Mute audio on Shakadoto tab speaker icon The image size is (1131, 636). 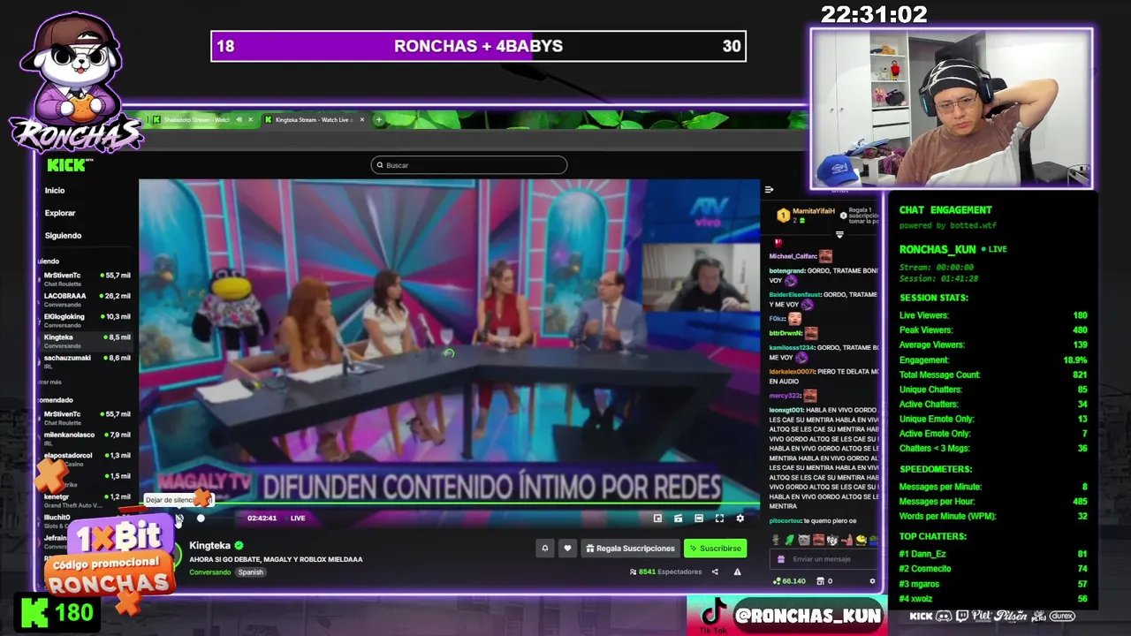239,120
